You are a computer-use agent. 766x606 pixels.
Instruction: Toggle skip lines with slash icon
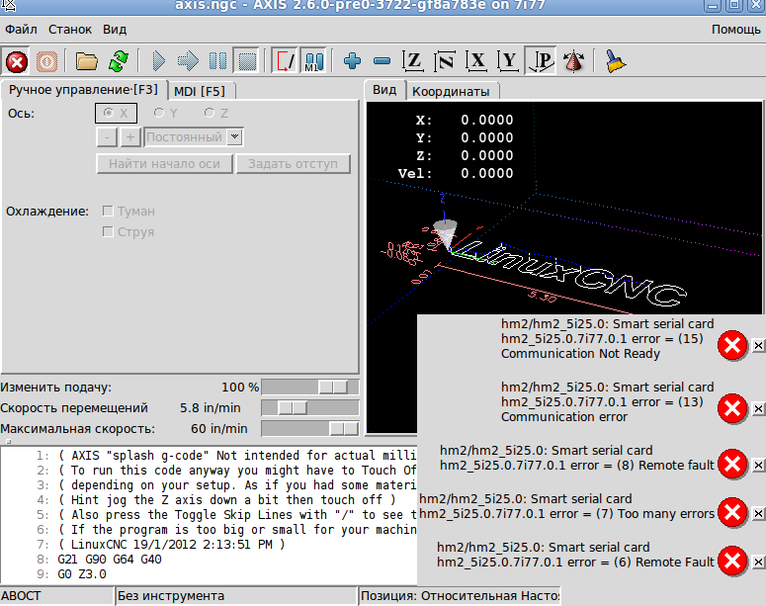tap(285, 62)
